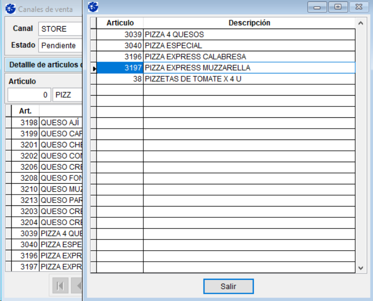Pick the PIZZA EXPRESS CALABRESA entry

point(249,57)
